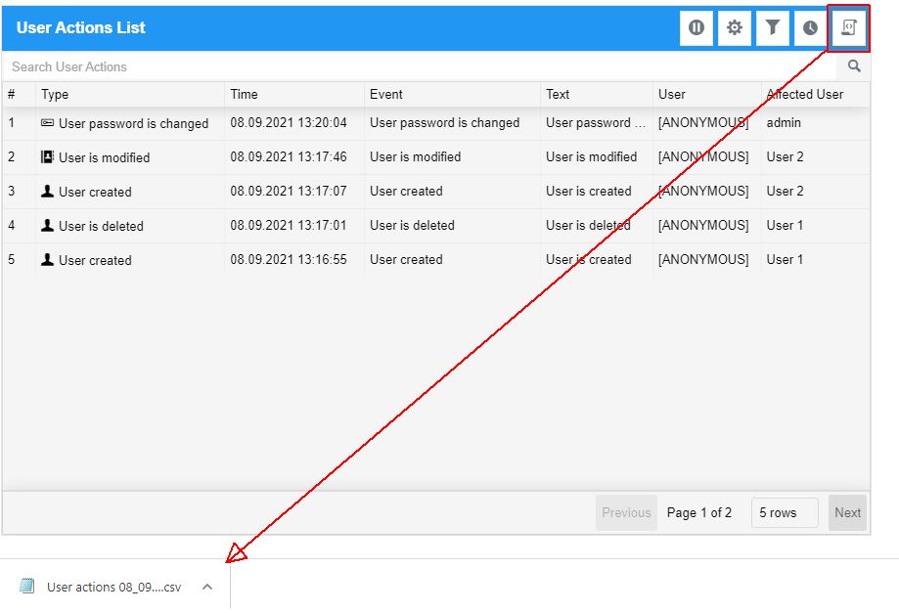
Task: Click time 08.09.2021 13:16:55
Action: coord(289,259)
